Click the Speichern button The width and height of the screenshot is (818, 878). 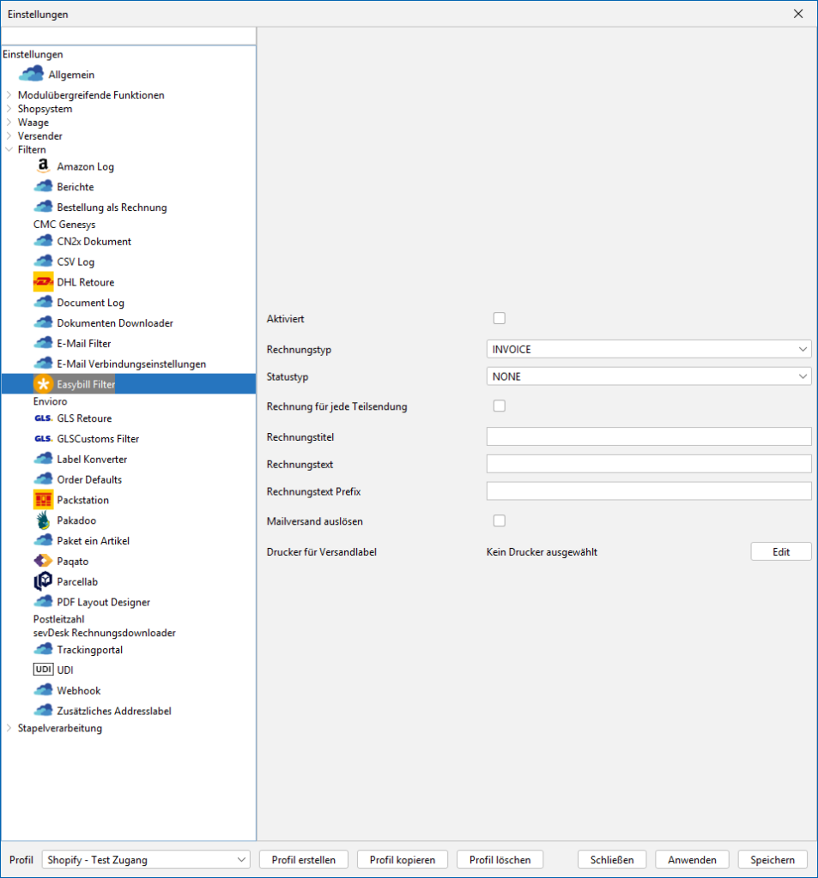tap(773, 860)
